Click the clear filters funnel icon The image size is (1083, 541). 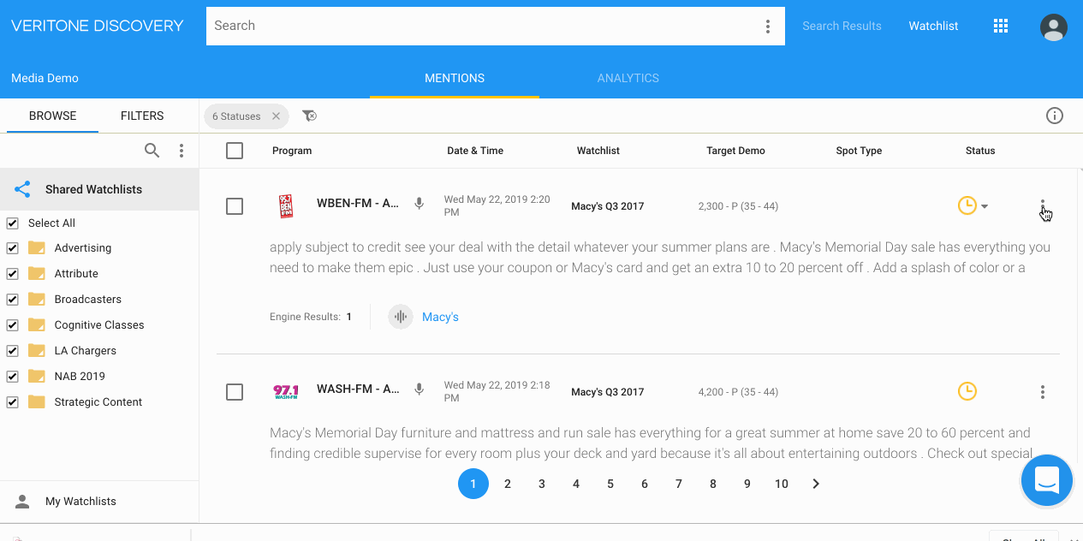(310, 116)
